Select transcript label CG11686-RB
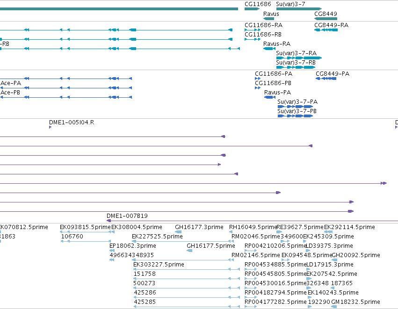Image resolution: width=398 pixels, height=309 pixels. click(263, 35)
